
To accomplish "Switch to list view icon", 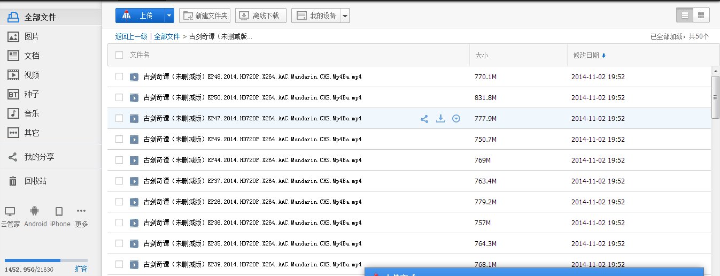I will tap(684, 16).
